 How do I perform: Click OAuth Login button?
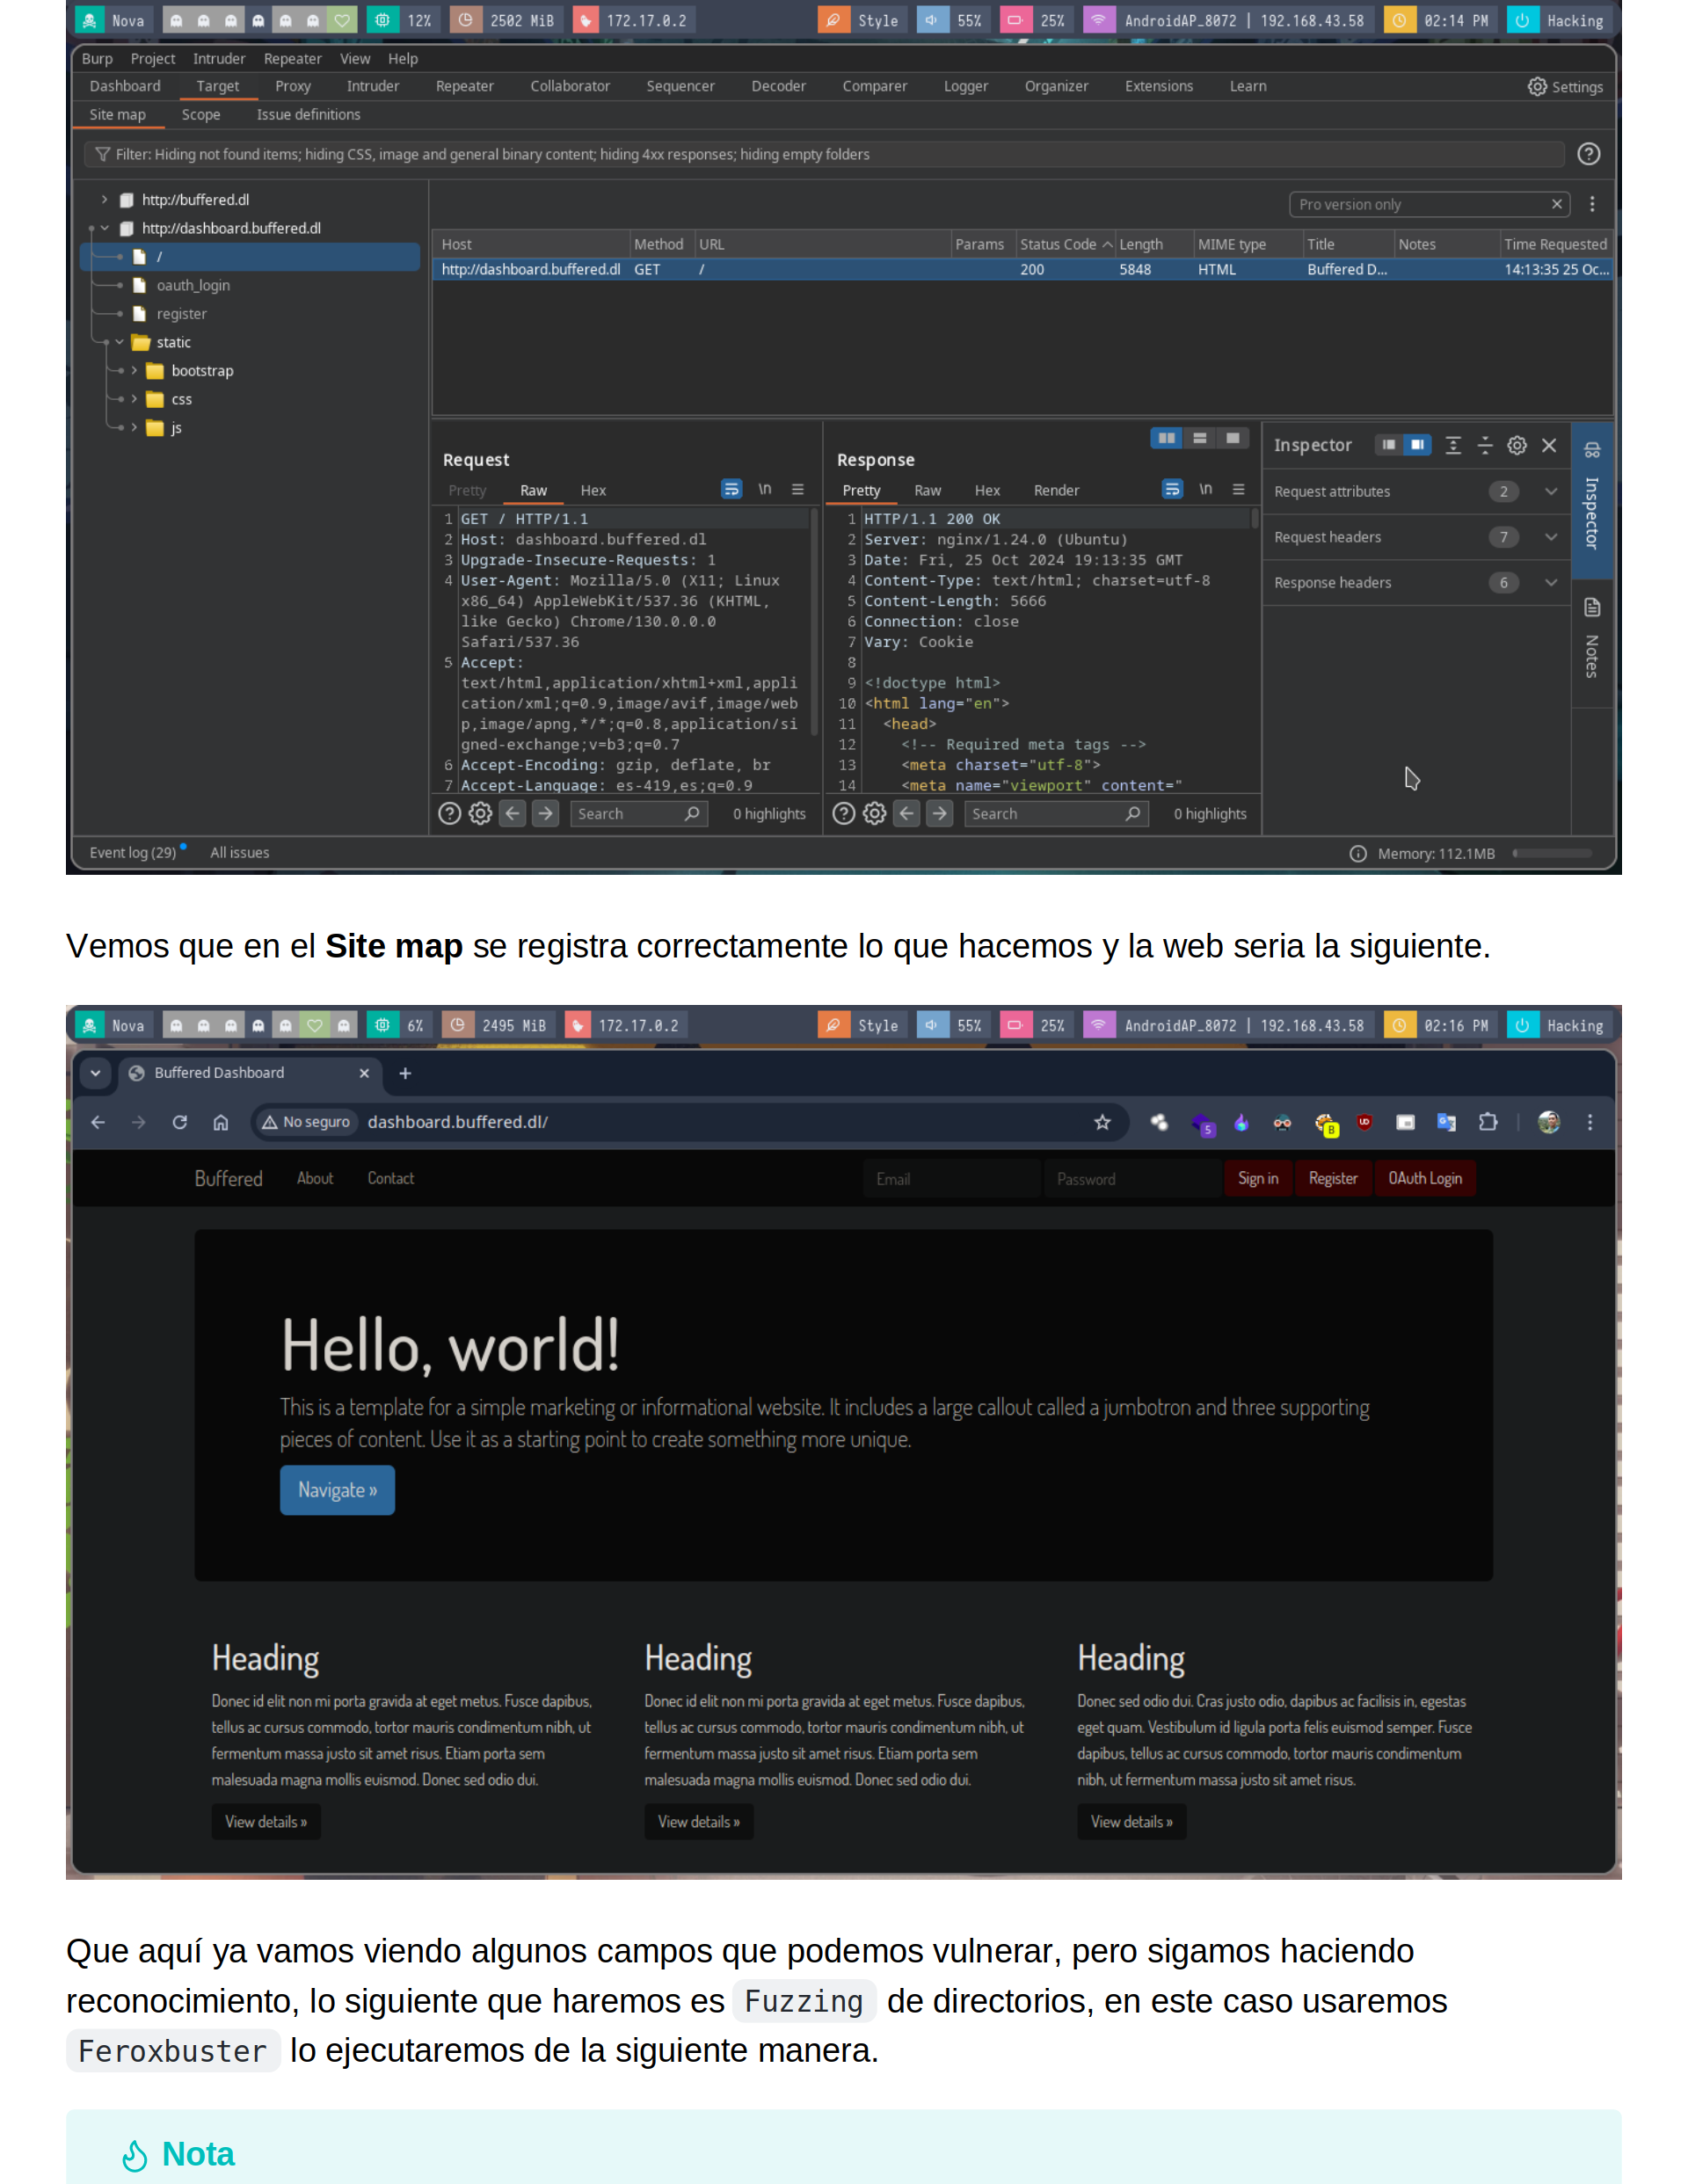tap(1425, 1178)
